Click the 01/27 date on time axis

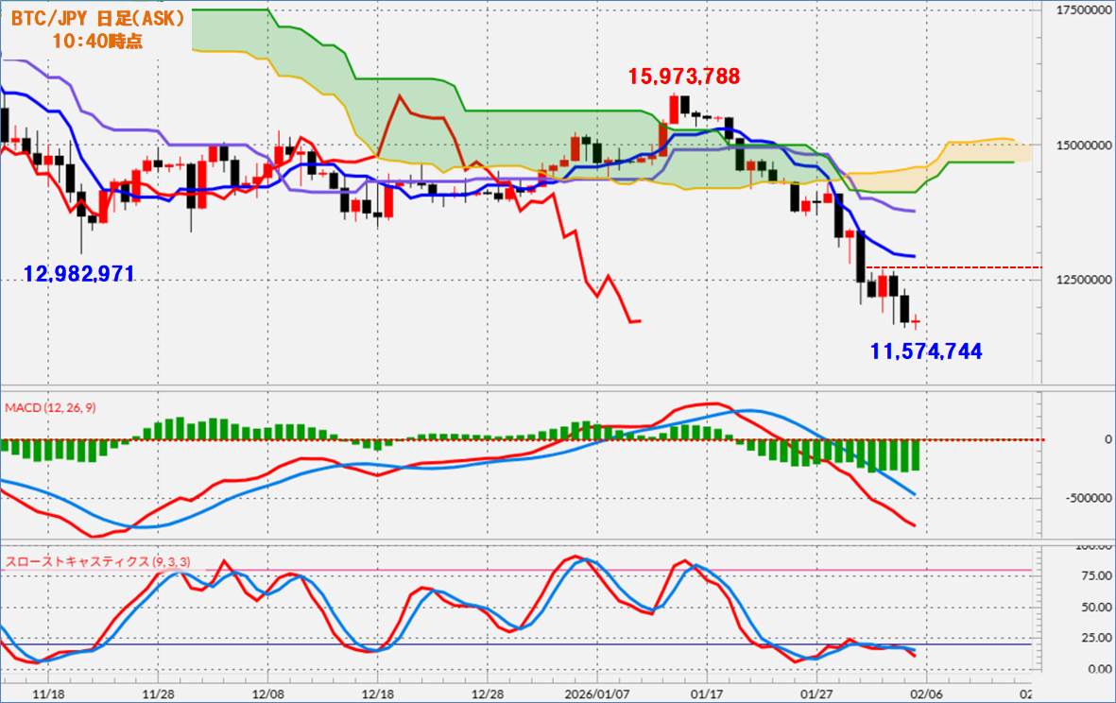(x=817, y=693)
